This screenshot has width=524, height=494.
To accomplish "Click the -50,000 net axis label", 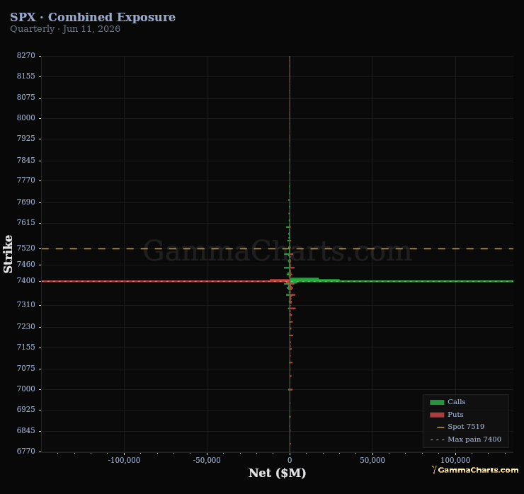I will (x=207, y=461).
